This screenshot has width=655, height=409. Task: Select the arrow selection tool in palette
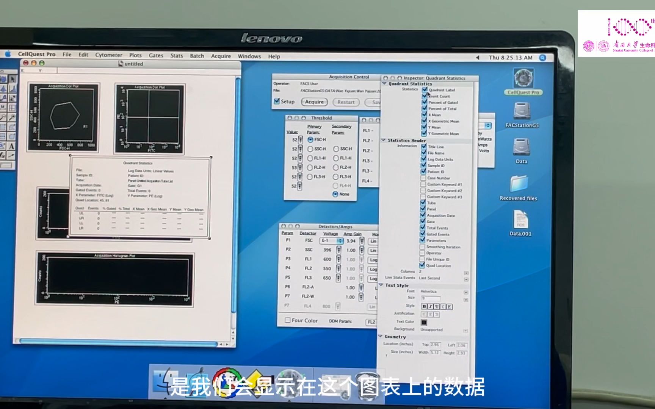(13, 79)
